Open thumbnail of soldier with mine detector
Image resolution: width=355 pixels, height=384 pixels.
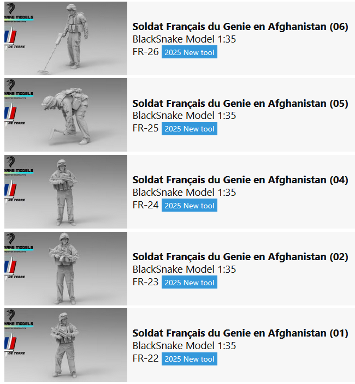[x=66, y=38]
